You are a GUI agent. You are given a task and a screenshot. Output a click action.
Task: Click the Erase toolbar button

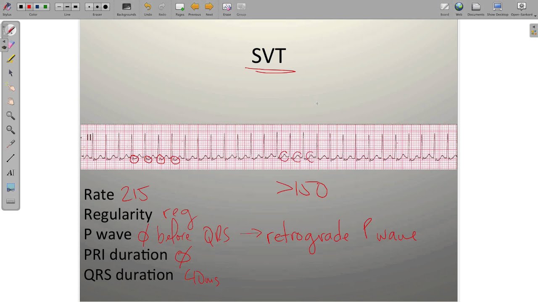point(227,9)
